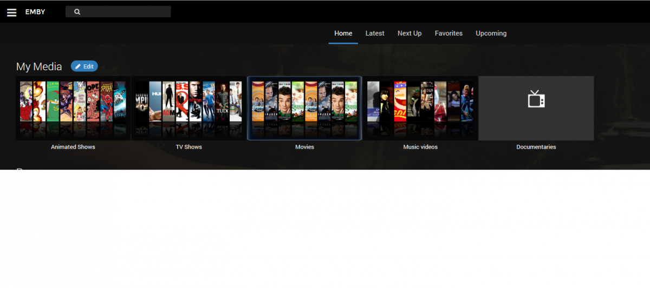Open the Next Up tab

[x=409, y=34]
